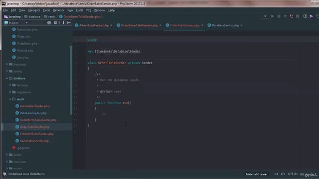The width and height of the screenshot is (319, 179).
Task: Click the Debug icon in toolbar
Action: point(279,16)
